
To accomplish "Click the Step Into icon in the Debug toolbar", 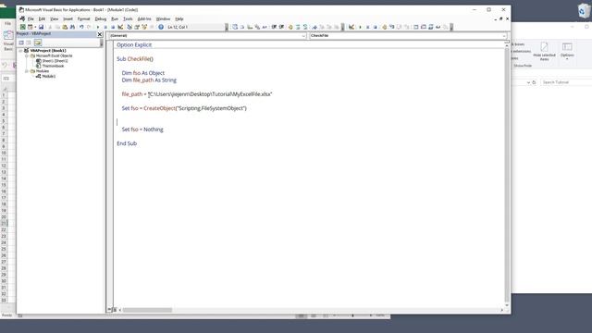I will [392, 27].
